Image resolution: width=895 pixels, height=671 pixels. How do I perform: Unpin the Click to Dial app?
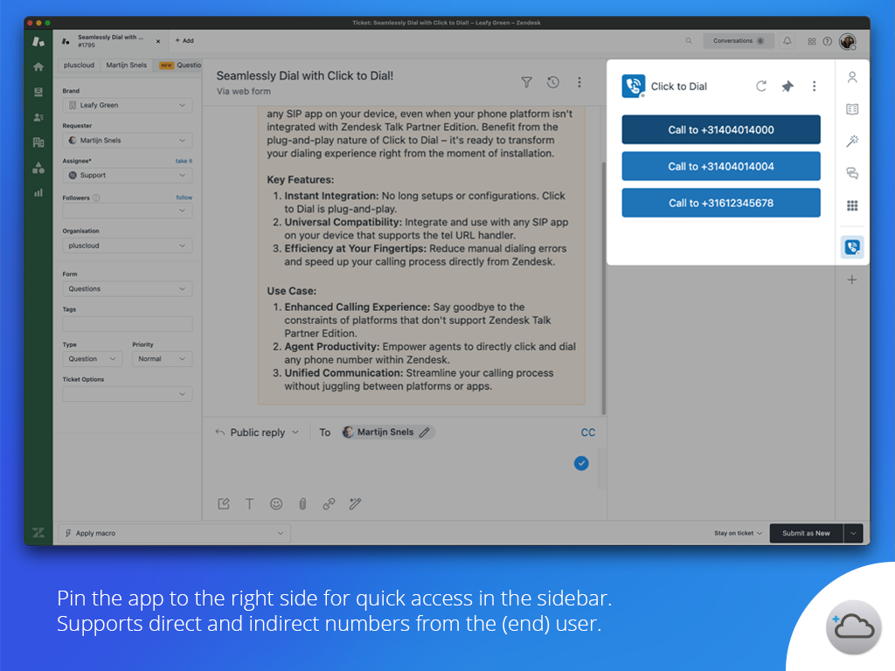[x=787, y=86]
